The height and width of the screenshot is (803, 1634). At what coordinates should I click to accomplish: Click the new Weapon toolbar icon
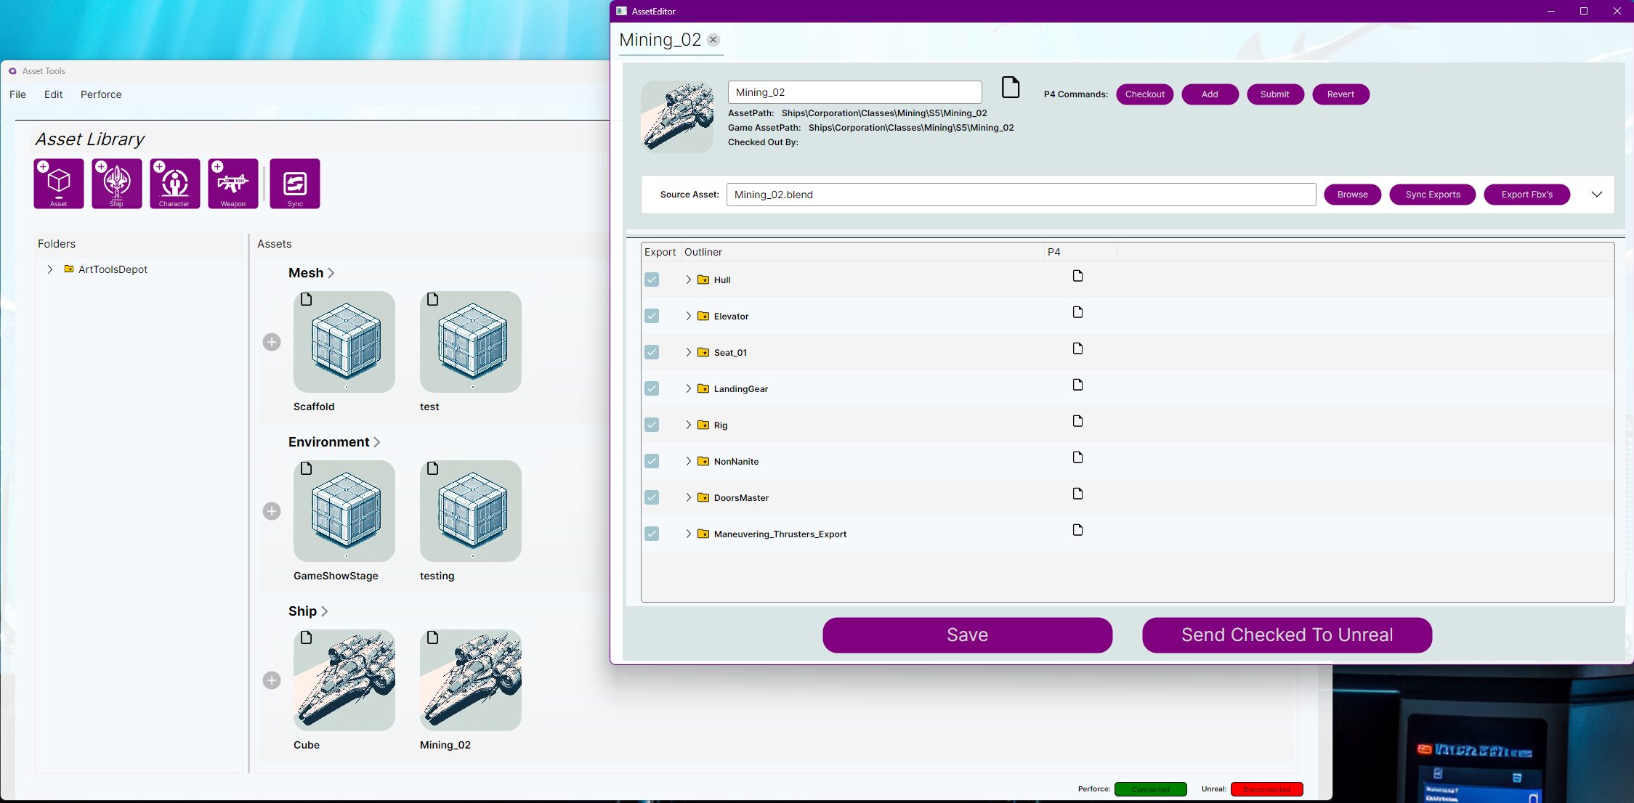pyautogui.click(x=233, y=183)
